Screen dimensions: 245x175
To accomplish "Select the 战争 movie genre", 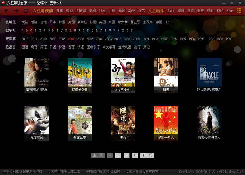I will [x=230, y=10].
